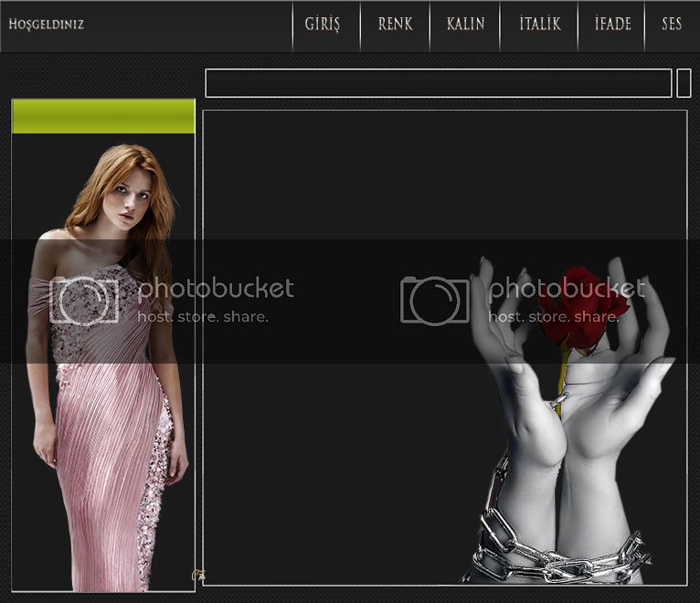Screen dimensions: 700x603
Task: Open the RENK color picker
Action: pos(395,25)
